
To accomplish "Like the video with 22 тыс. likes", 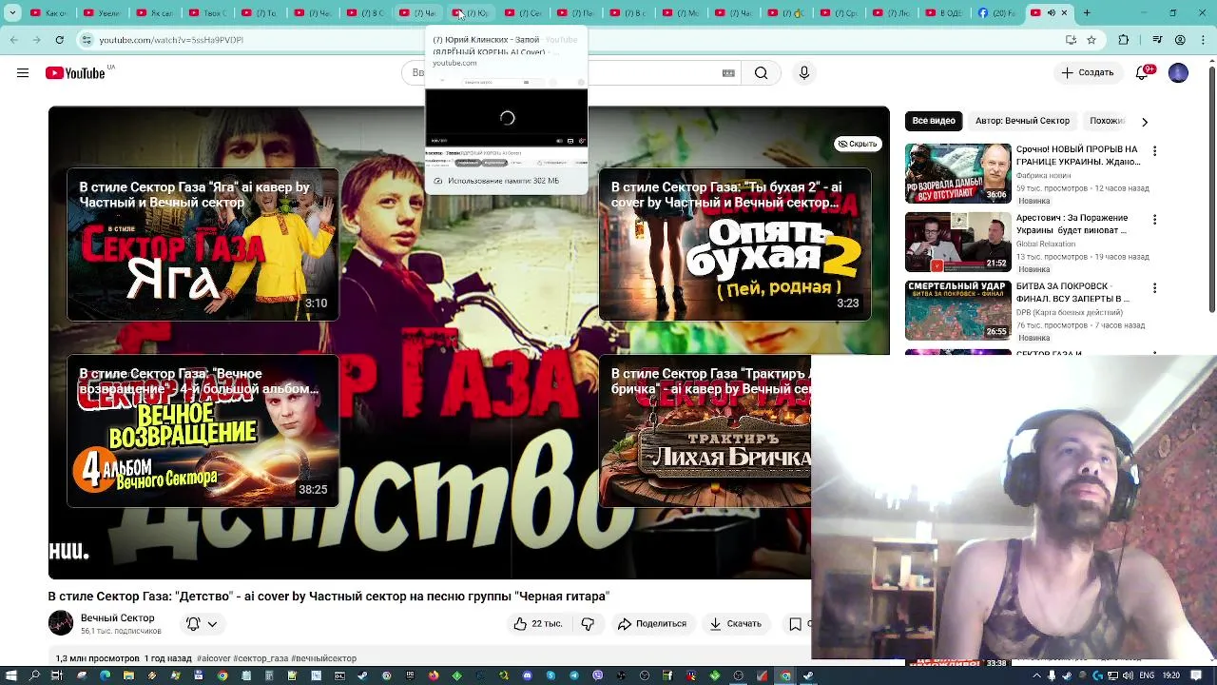I will (x=538, y=624).
